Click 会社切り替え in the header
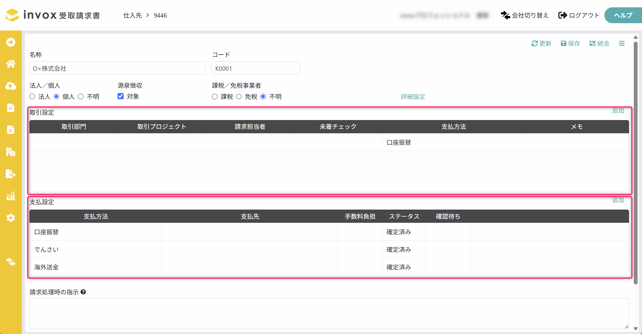 pyautogui.click(x=525, y=15)
